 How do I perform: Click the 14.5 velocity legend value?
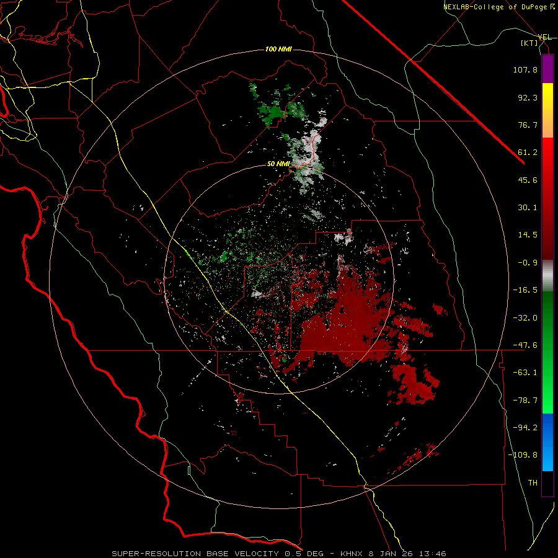pos(528,235)
